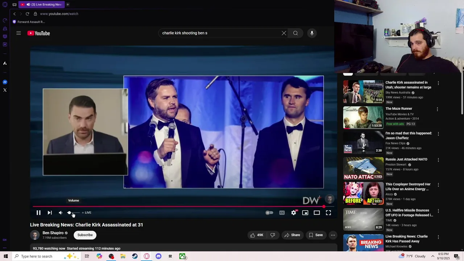Enter fullscreen mode
The image size is (464, 261).
(x=328, y=213)
